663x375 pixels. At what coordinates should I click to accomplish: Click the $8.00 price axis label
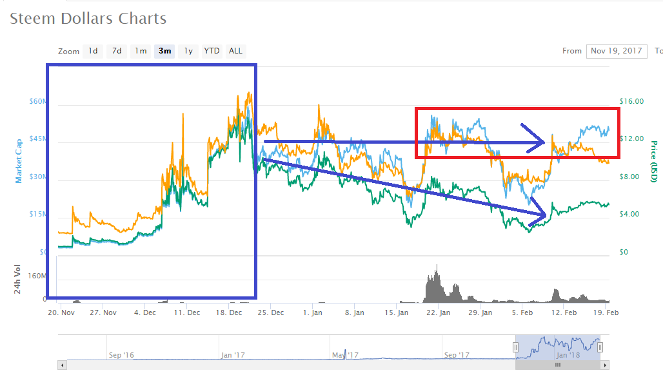pos(629,177)
